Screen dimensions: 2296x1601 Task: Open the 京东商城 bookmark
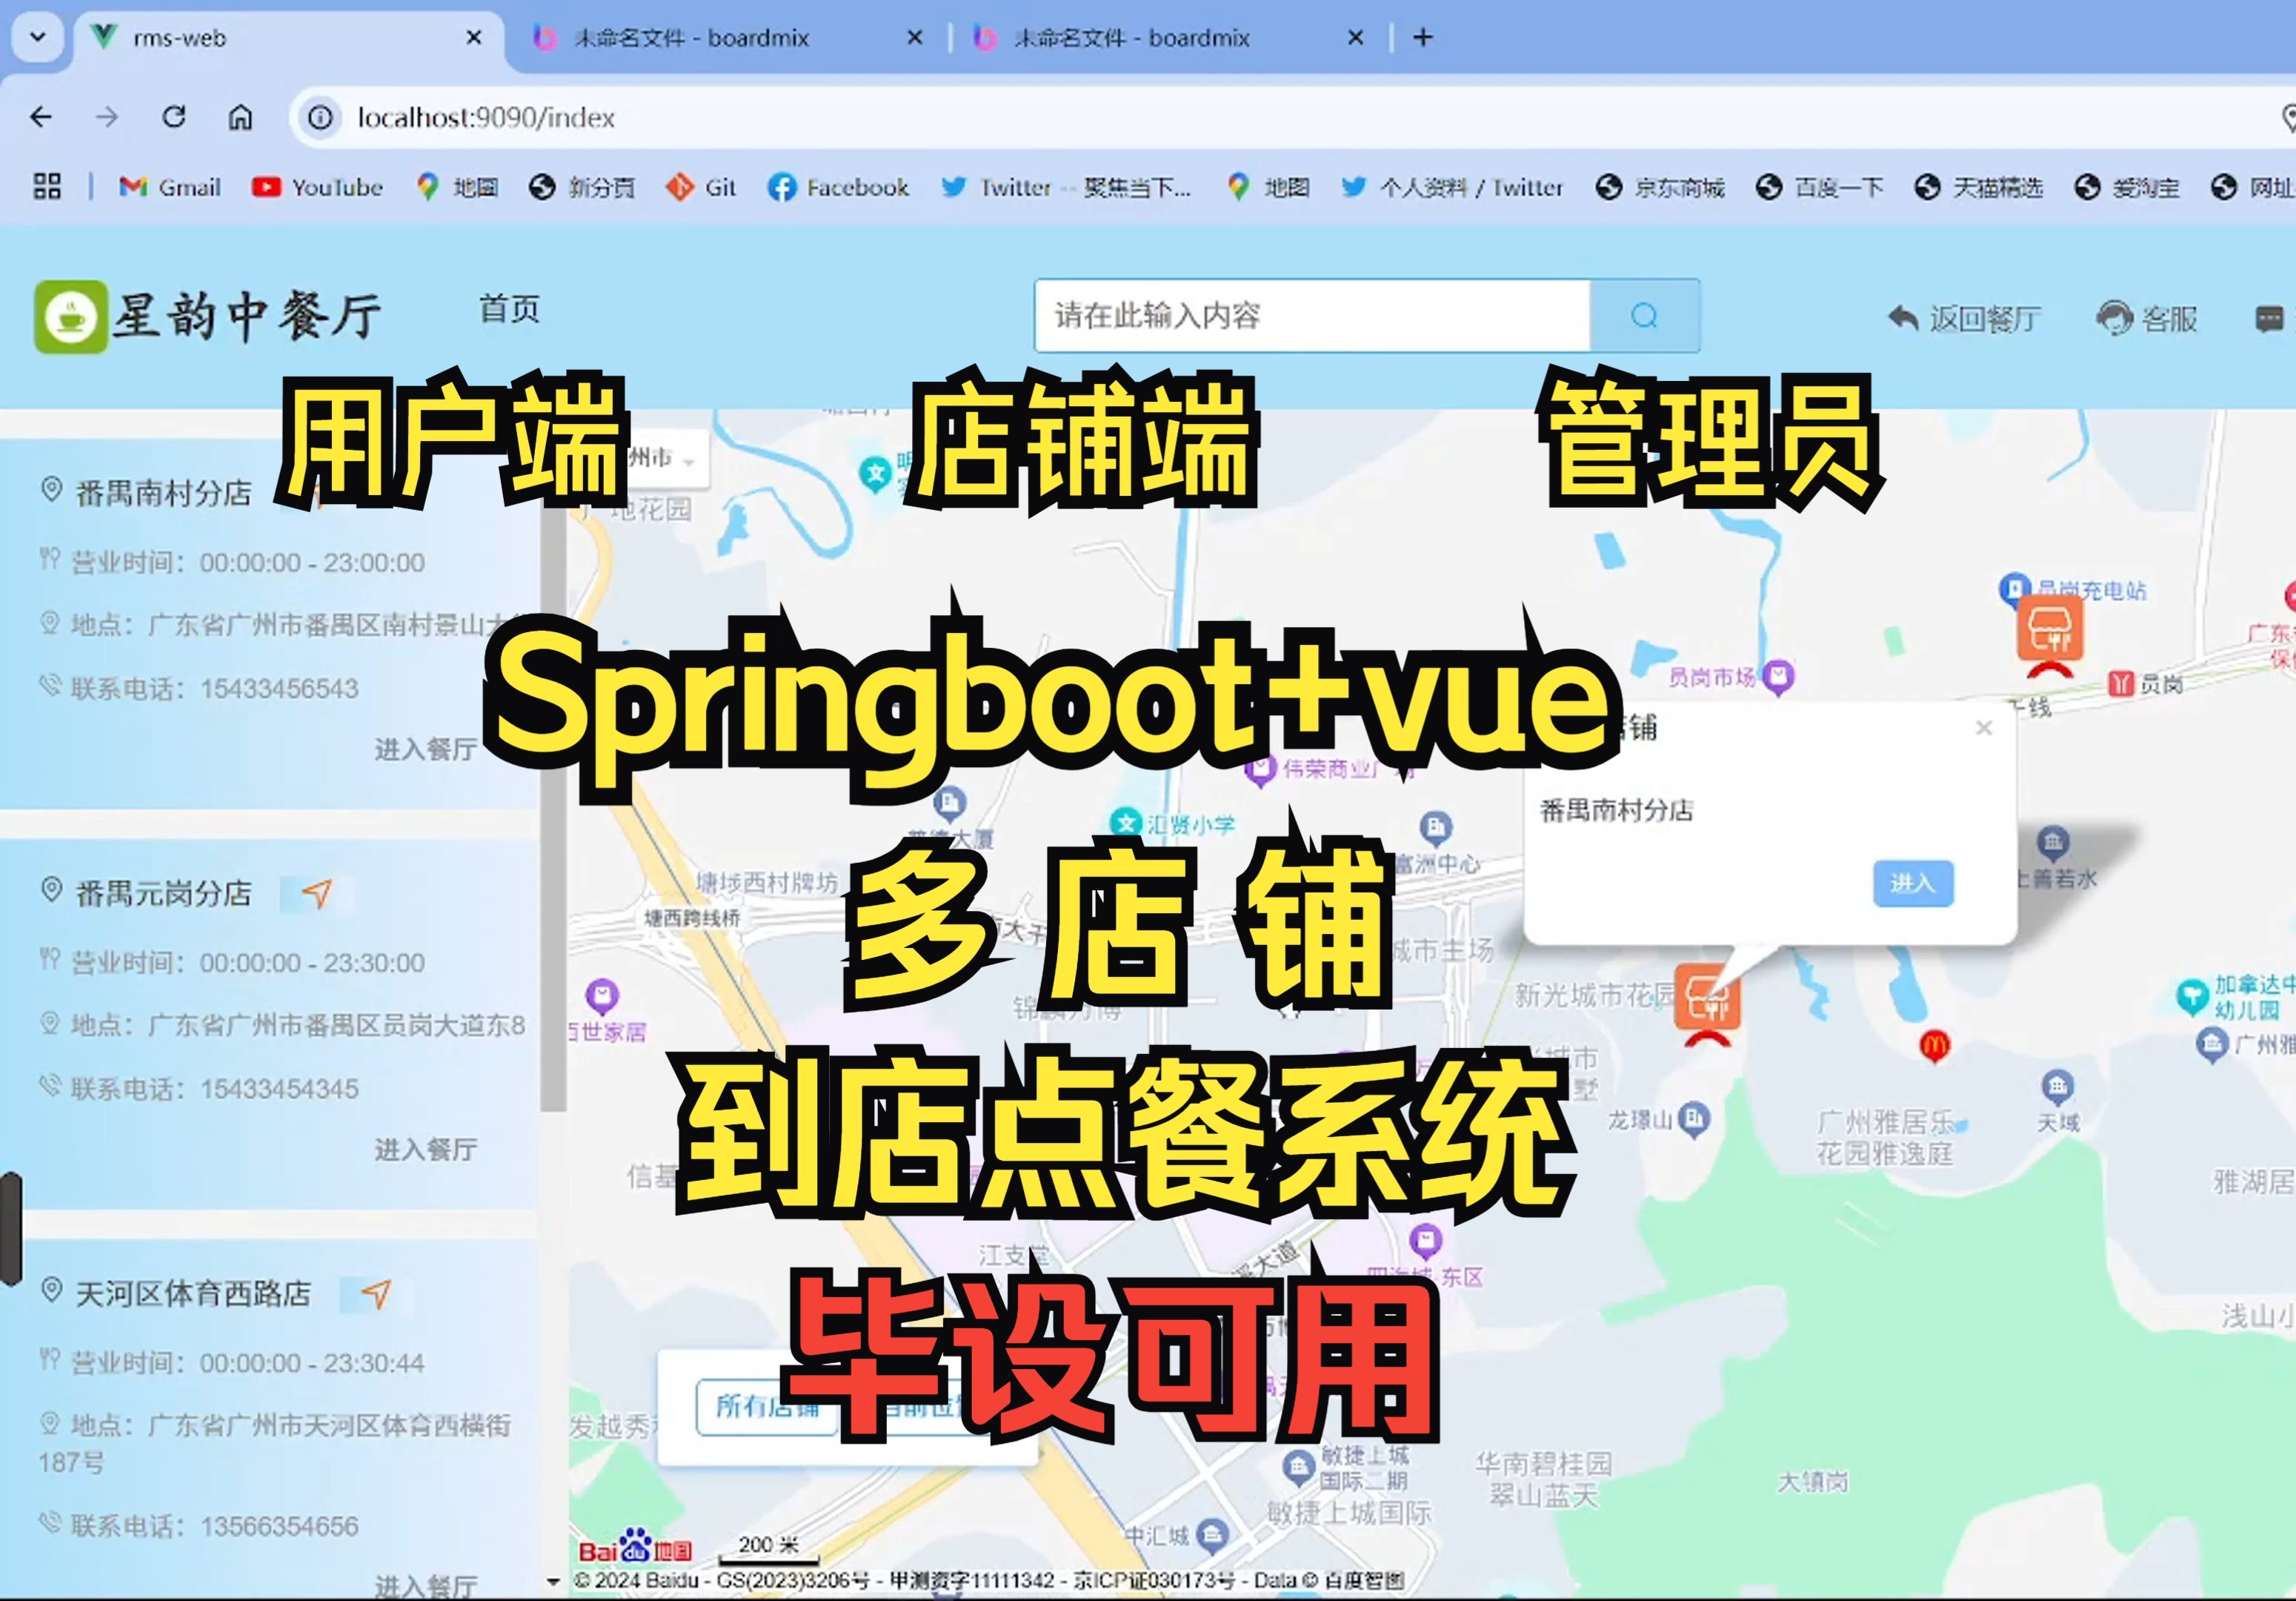coord(1660,187)
